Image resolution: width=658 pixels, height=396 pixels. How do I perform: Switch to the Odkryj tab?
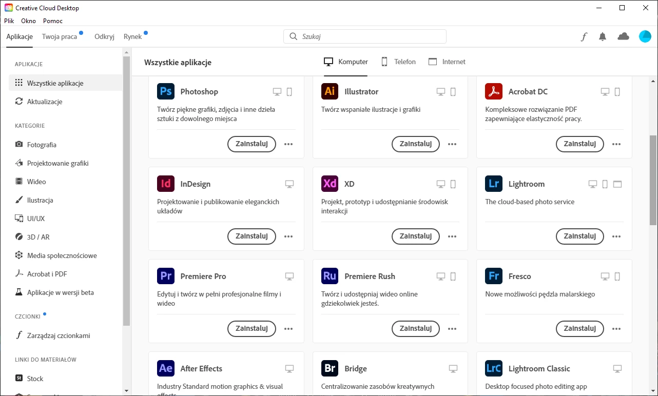tap(104, 36)
